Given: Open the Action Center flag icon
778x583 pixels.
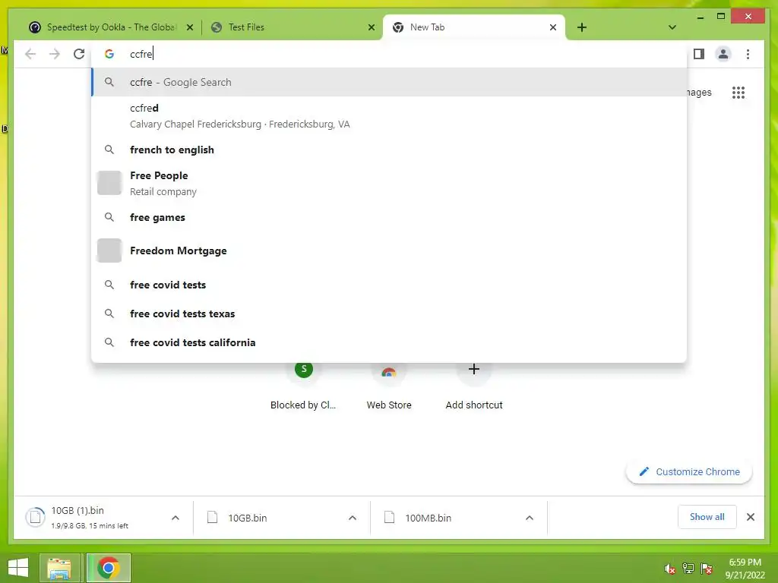Looking at the screenshot, I should 707,569.
